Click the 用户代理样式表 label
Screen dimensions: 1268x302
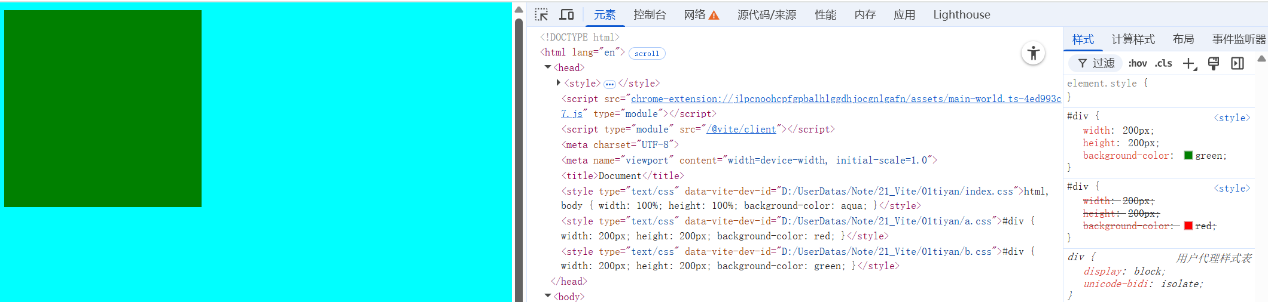pyautogui.click(x=1214, y=258)
